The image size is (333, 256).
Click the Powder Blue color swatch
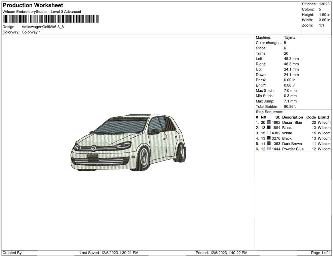(x=268, y=149)
